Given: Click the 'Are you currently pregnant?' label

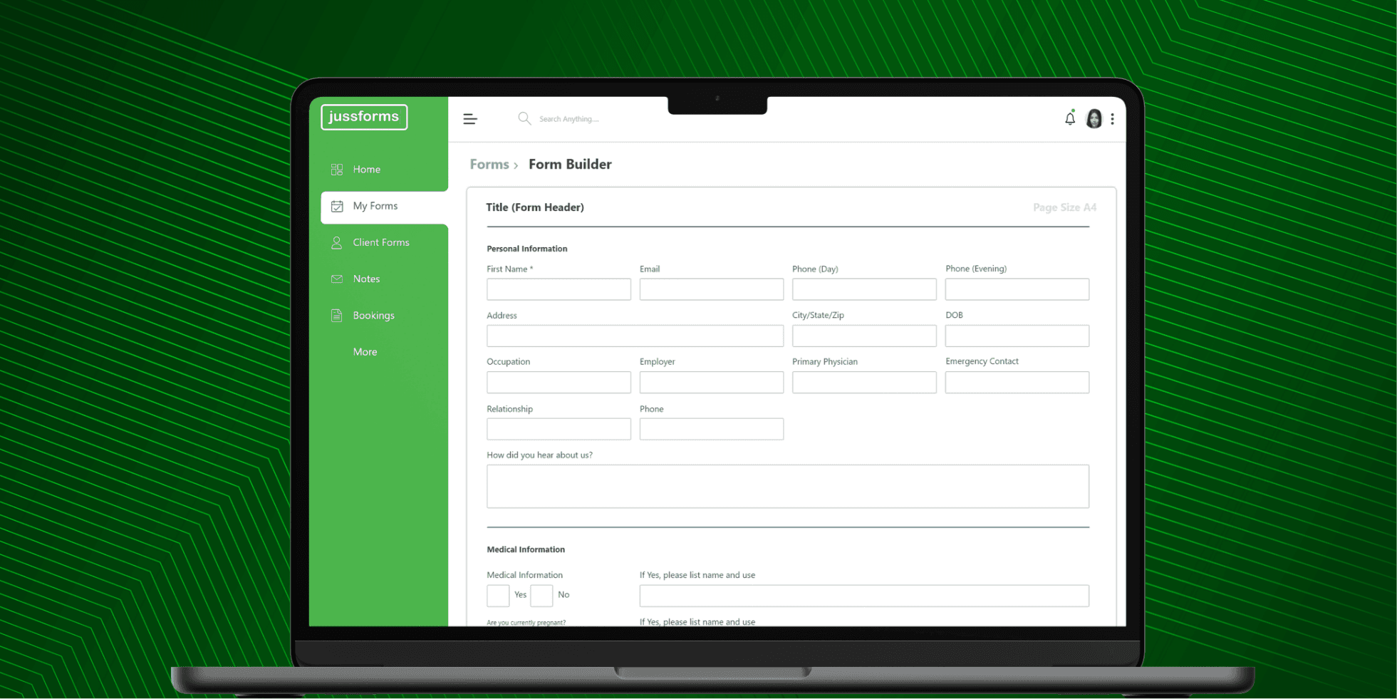Looking at the screenshot, I should click(526, 623).
